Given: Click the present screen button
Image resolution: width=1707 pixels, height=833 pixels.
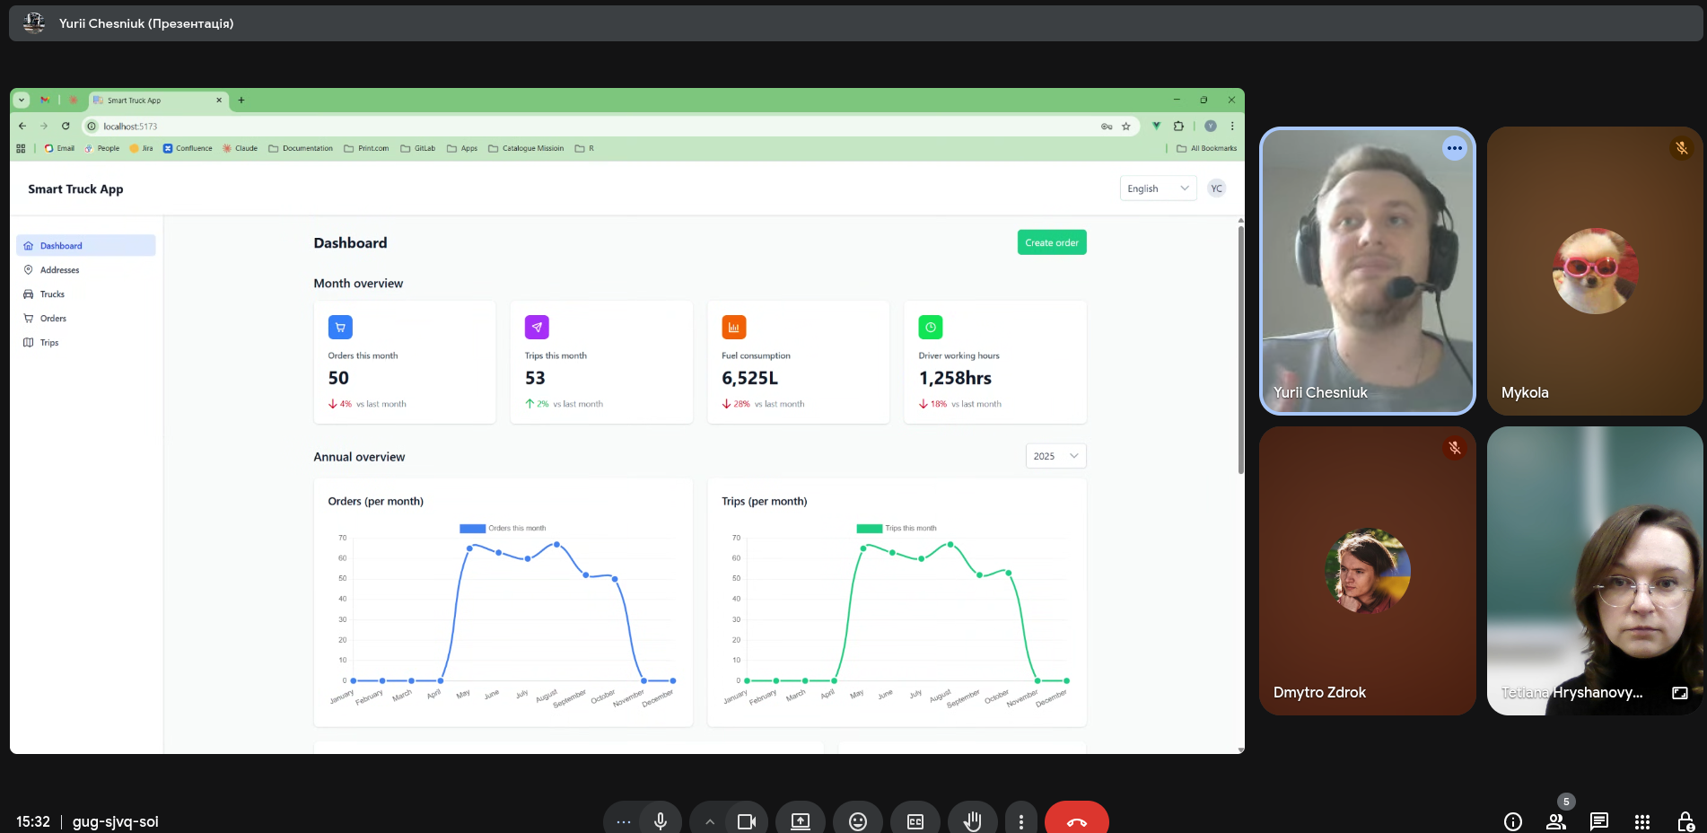Looking at the screenshot, I should point(800,821).
